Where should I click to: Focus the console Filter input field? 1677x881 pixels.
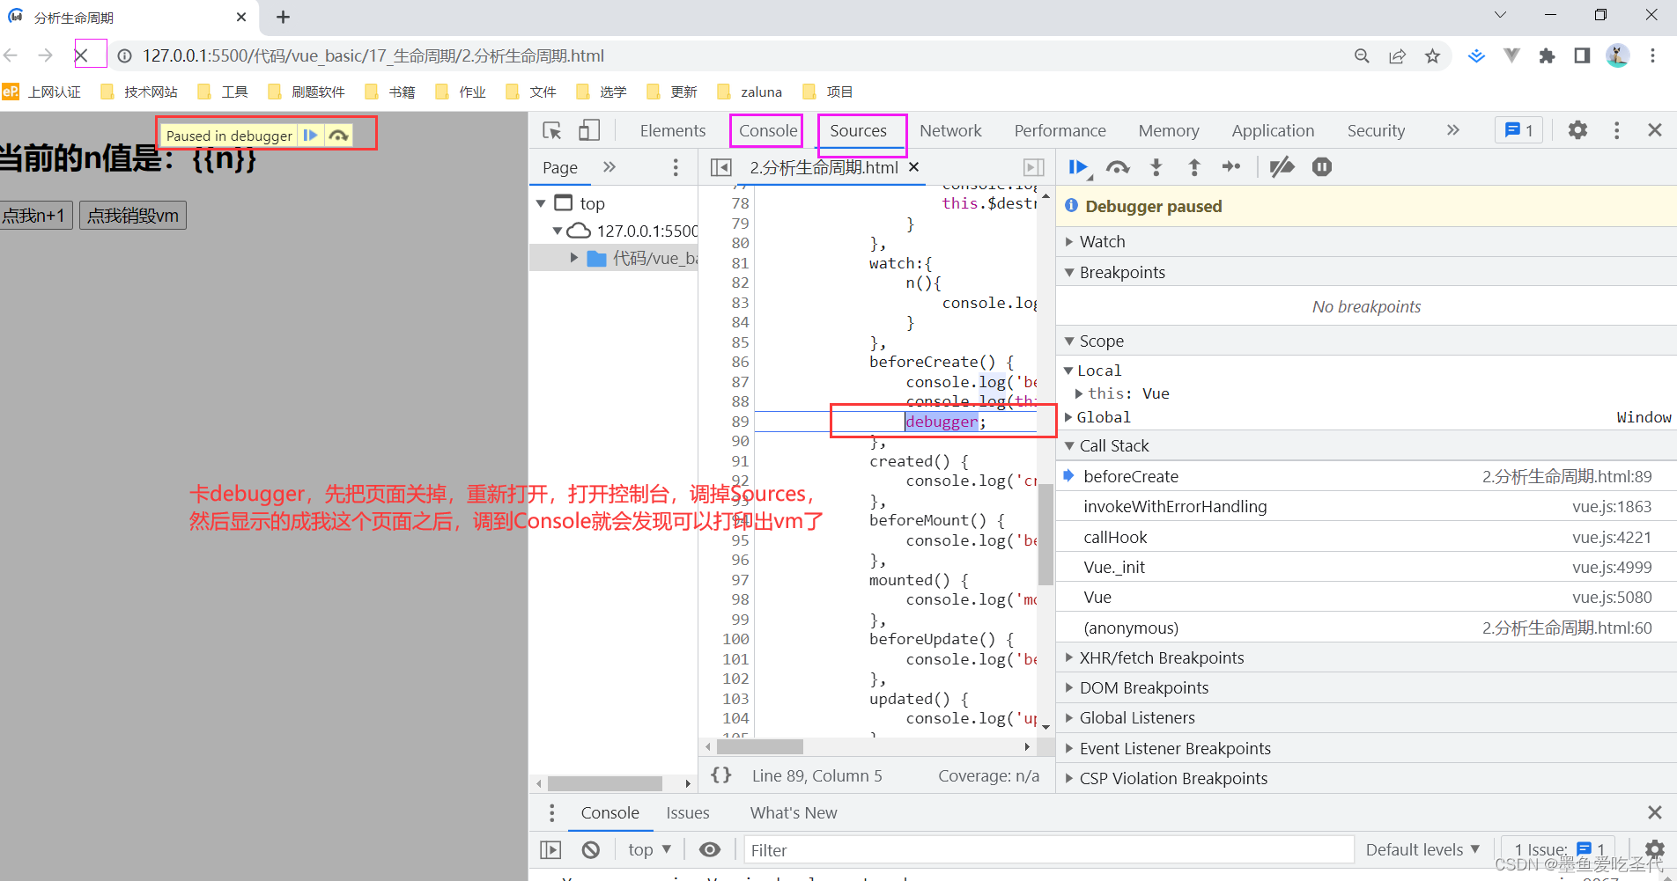tap(1048, 850)
